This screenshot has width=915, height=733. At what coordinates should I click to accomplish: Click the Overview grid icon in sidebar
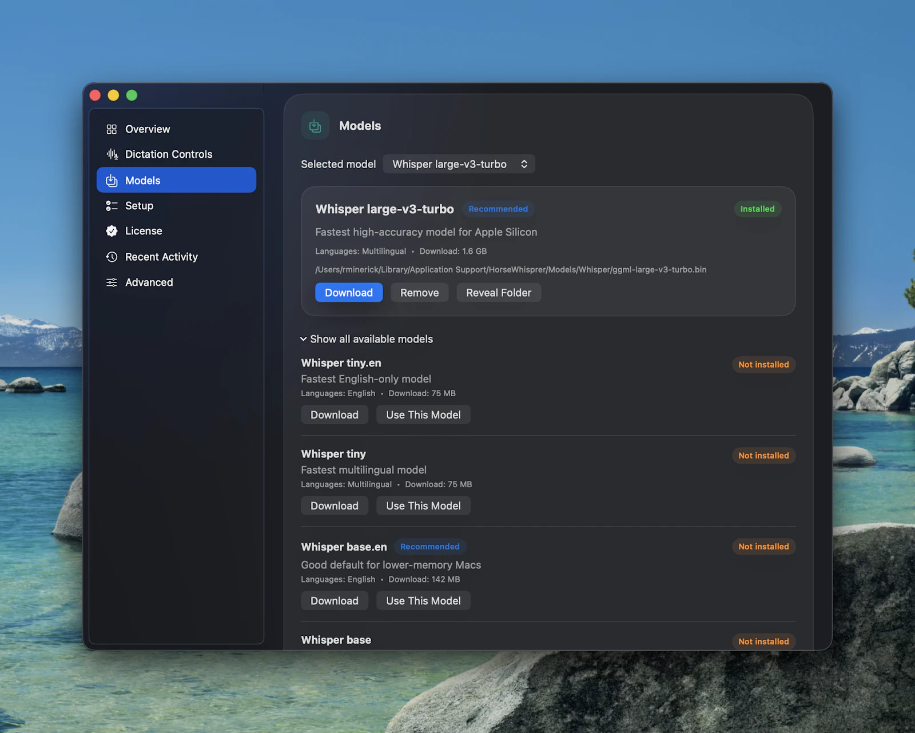pyautogui.click(x=112, y=129)
